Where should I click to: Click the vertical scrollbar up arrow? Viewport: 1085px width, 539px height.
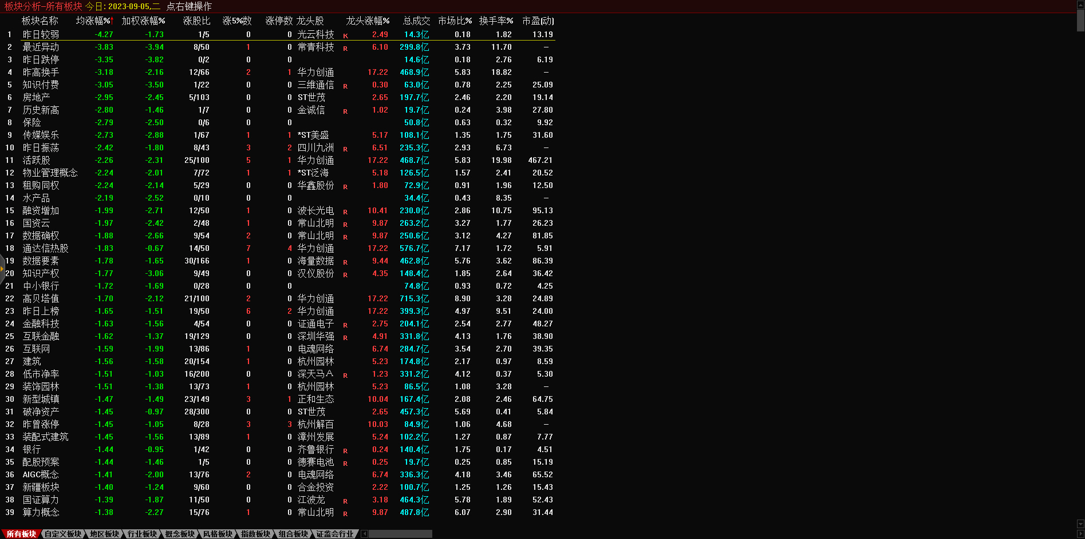(1080, 5)
